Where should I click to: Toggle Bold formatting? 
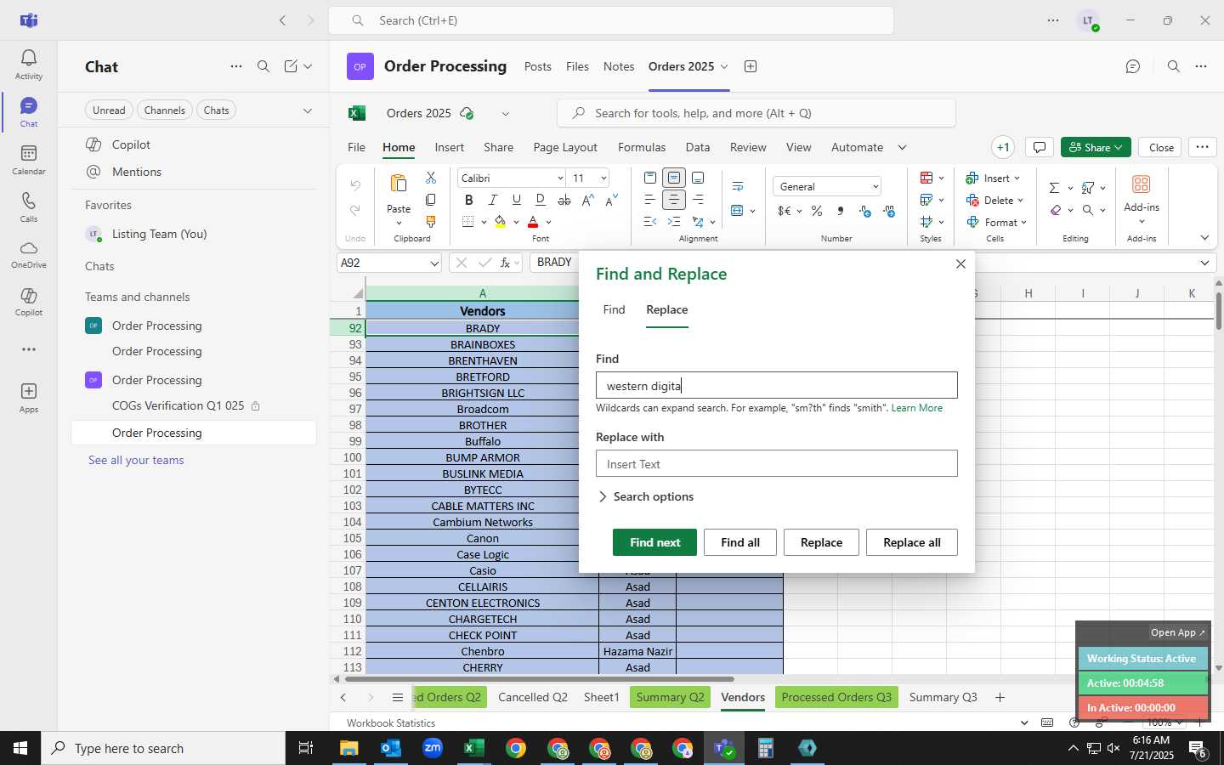(x=468, y=200)
